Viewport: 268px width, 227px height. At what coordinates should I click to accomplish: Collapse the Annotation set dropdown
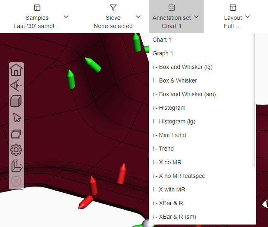point(196,17)
